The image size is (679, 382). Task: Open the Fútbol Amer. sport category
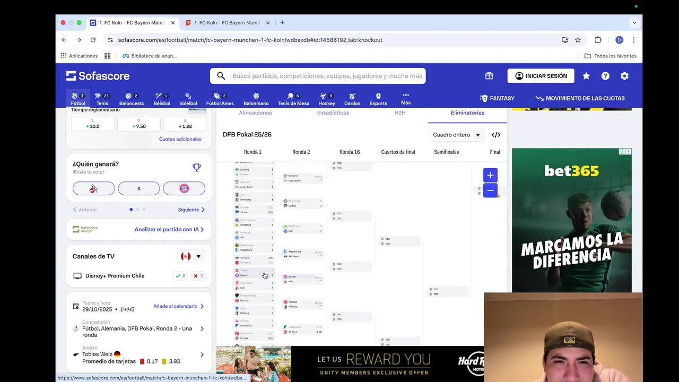click(x=220, y=99)
